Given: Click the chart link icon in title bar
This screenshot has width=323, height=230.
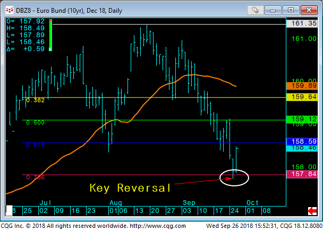Looking at the screenshot, I should [x=257, y=10].
